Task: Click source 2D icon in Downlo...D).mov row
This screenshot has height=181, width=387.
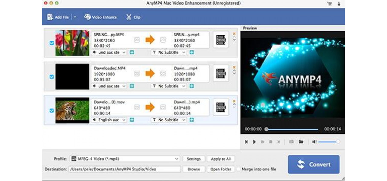Action: pos(137,107)
